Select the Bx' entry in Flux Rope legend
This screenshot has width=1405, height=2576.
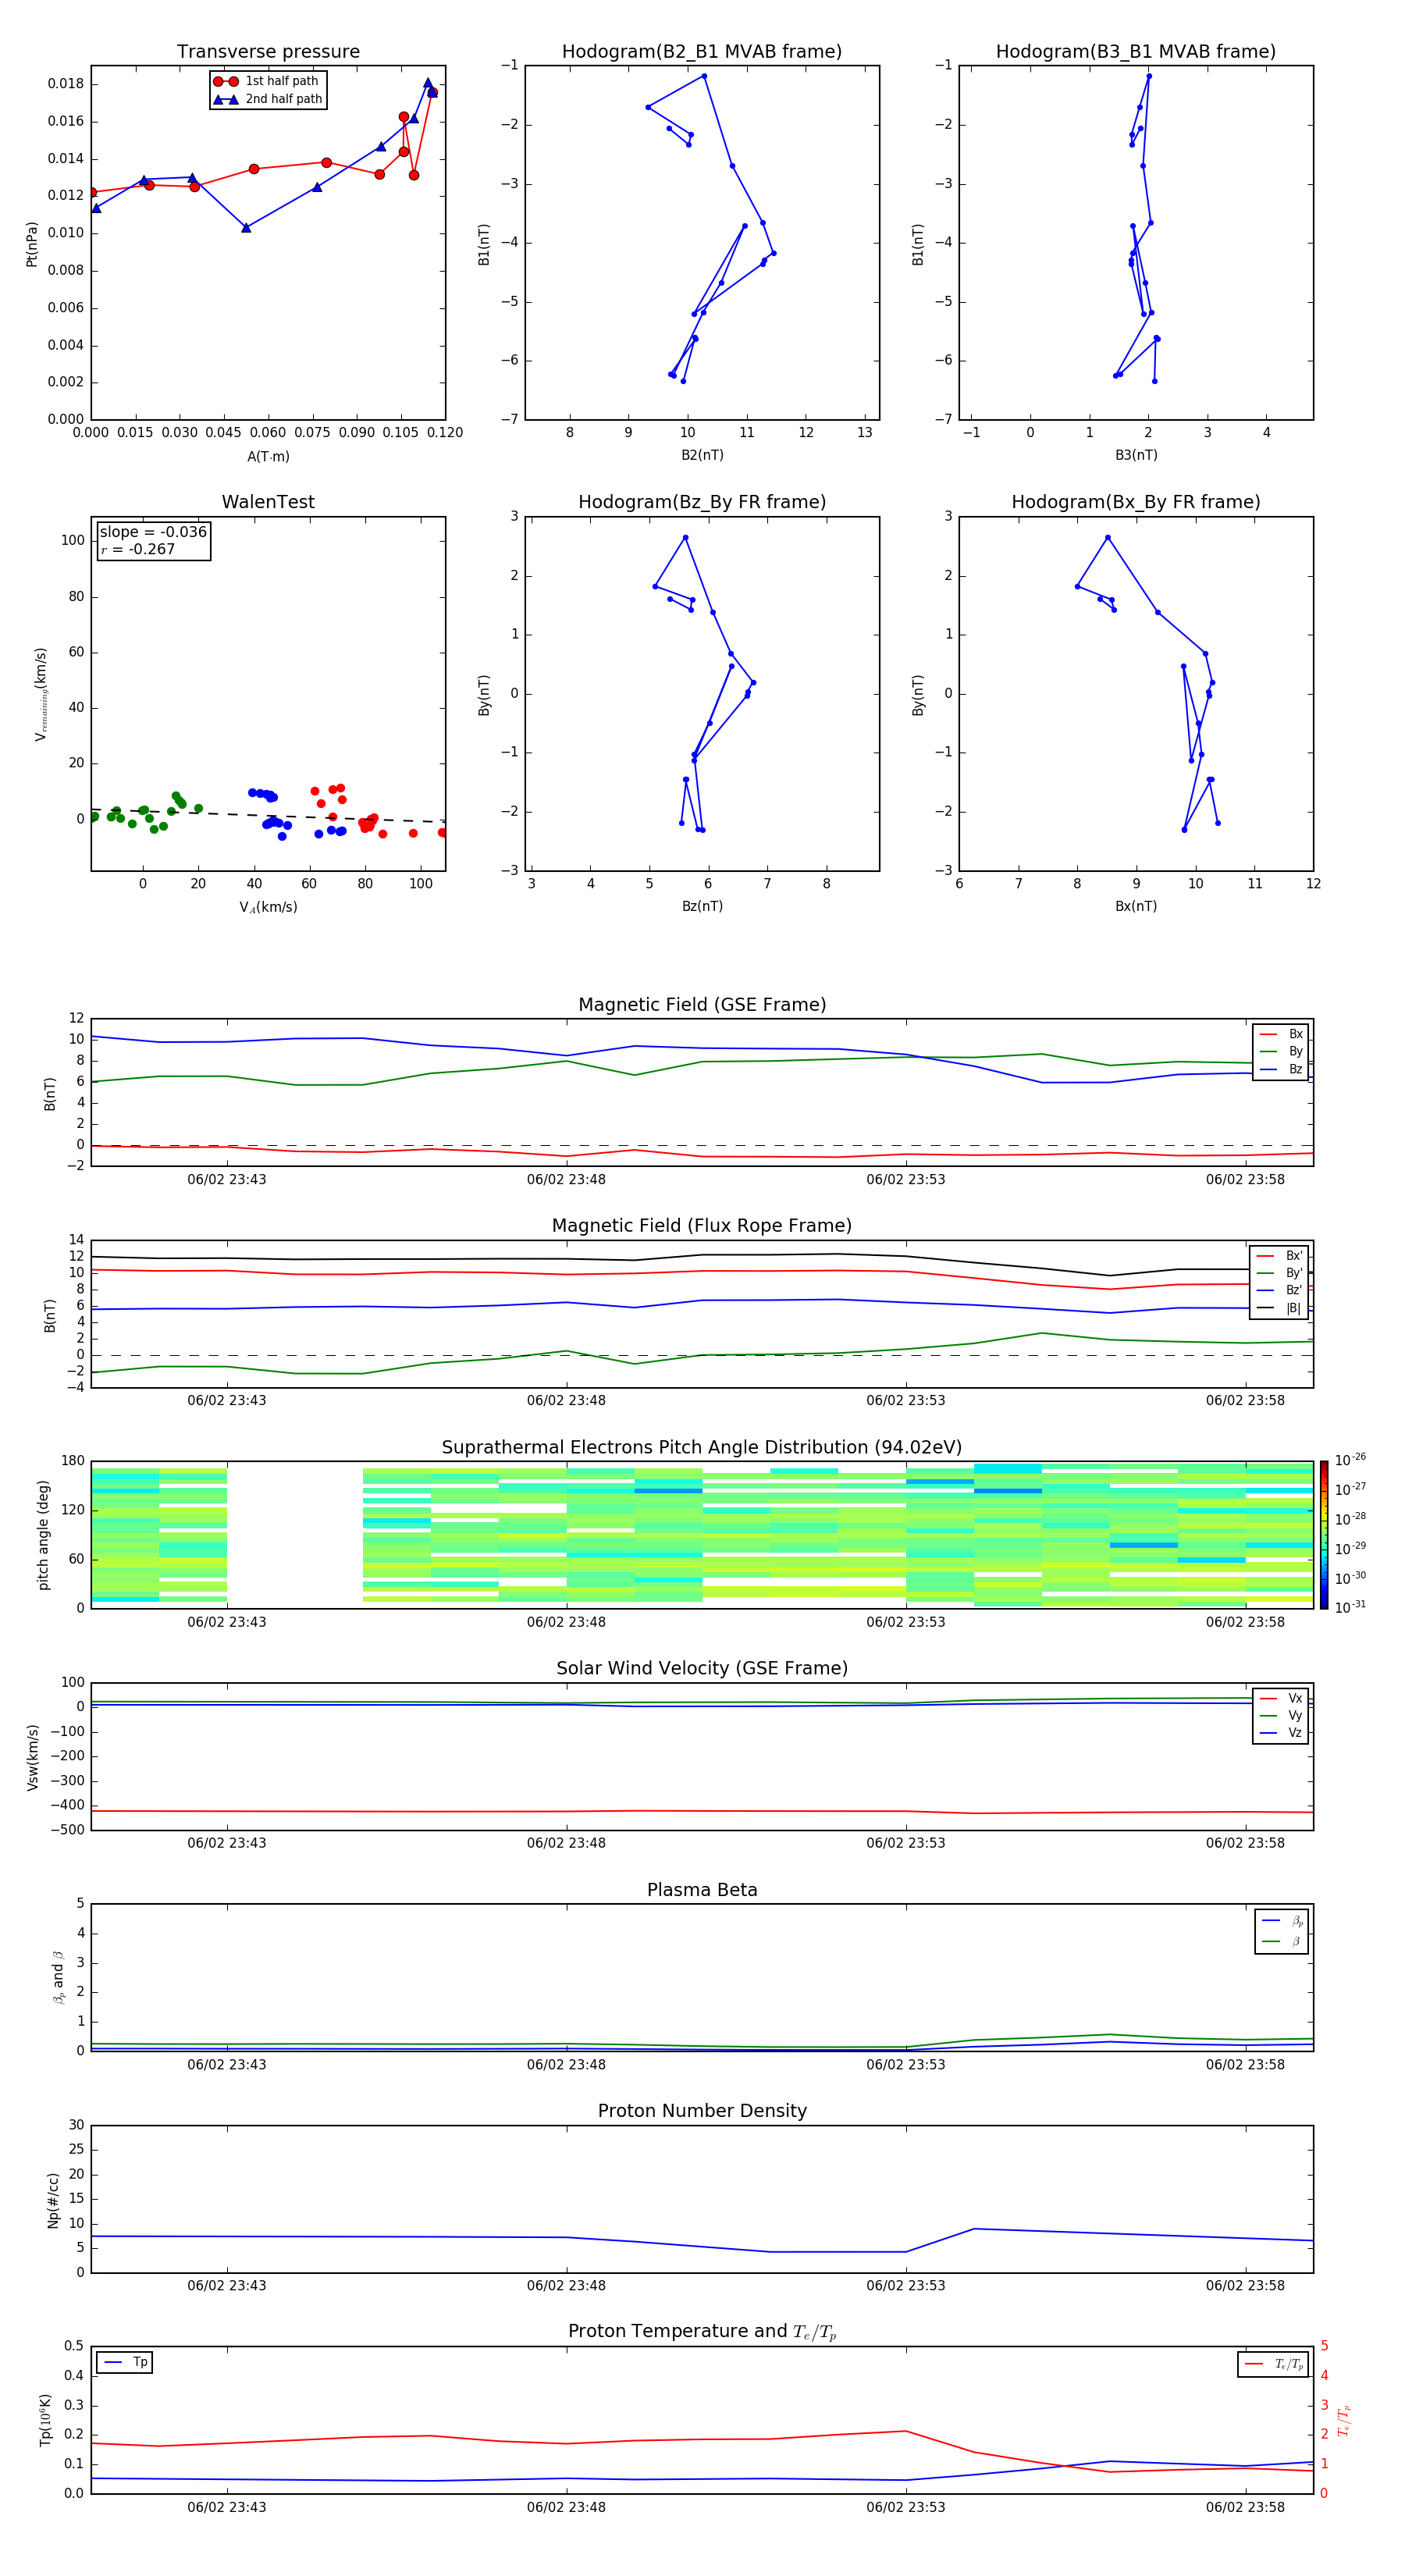[1280, 1256]
